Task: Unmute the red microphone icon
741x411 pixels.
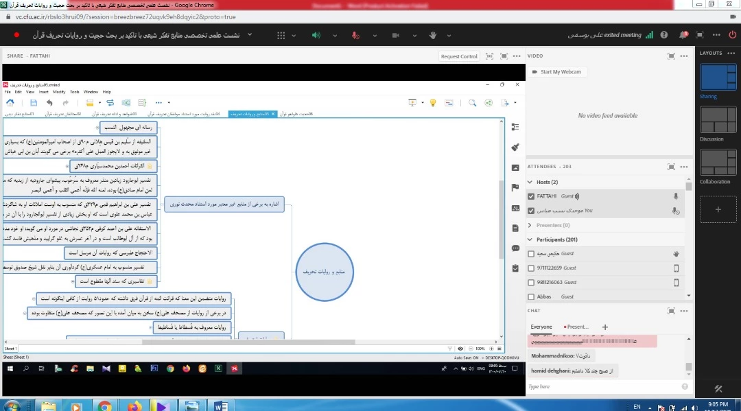Action: [355, 35]
